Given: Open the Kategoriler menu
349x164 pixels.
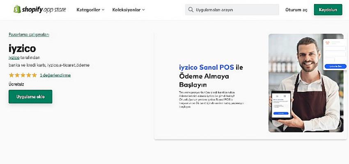Looking at the screenshot, I should [x=90, y=10].
